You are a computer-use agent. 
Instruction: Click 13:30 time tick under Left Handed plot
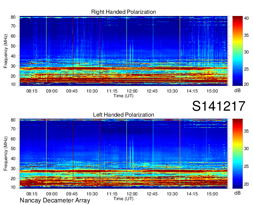pyautogui.click(x=172, y=194)
